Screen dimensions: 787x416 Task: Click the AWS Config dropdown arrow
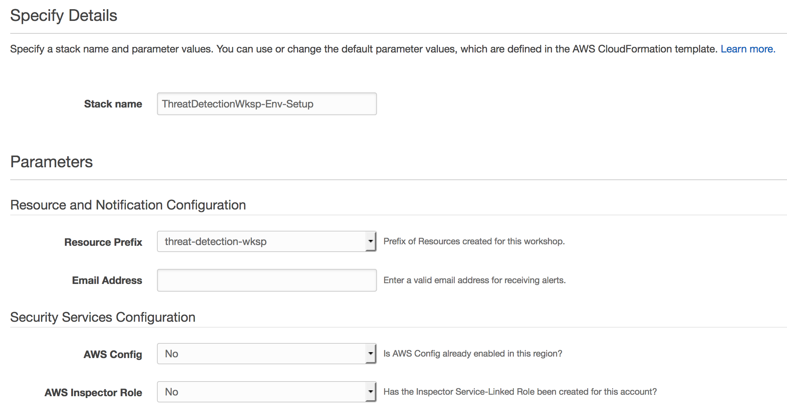coord(371,354)
